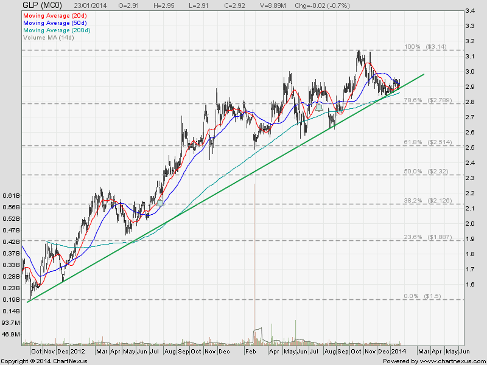Click the 3.0 price axis label
This screenshot has width=487, height=365.
tap(469, 72)
